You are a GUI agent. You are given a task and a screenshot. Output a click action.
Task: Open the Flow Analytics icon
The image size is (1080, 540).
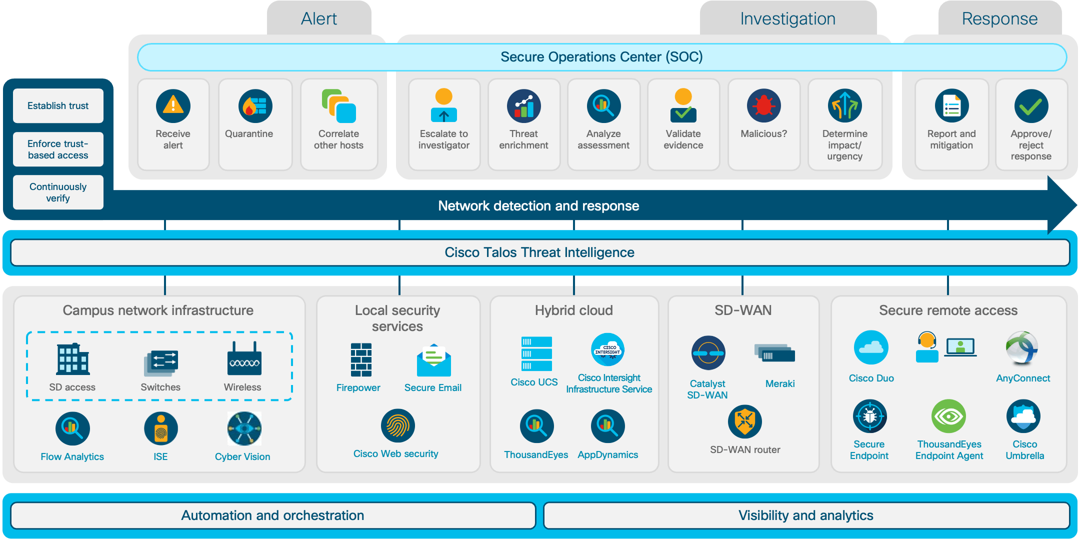(x=72, y=428)
